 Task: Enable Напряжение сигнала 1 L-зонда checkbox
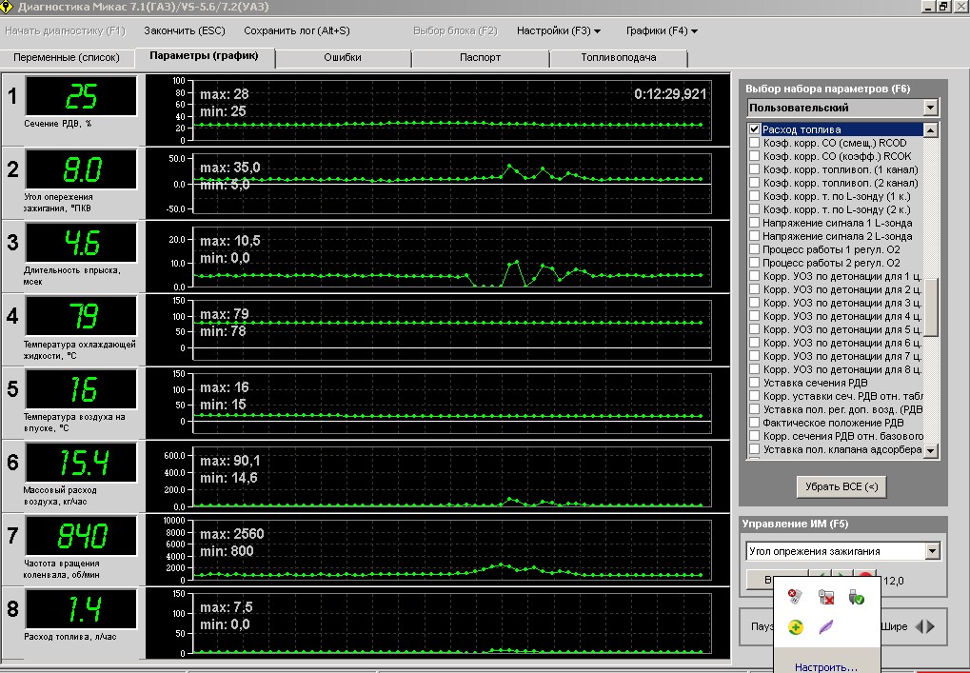(x=755, y=223)
